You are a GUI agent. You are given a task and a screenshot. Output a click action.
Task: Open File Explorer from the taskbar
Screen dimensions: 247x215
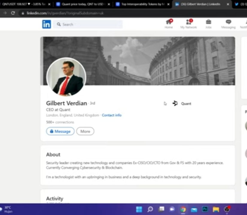[216, 210]
